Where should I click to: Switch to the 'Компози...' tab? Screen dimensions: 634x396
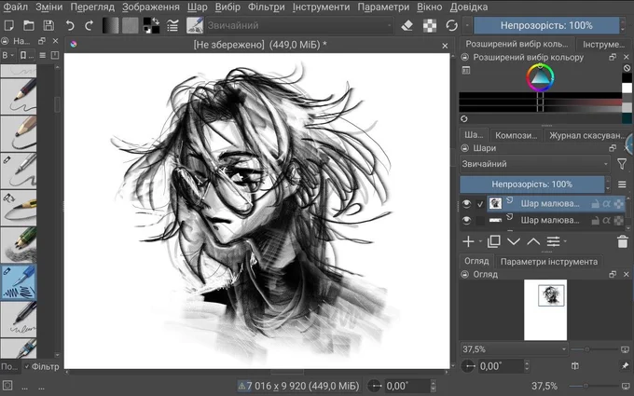(x=516, y=135)
